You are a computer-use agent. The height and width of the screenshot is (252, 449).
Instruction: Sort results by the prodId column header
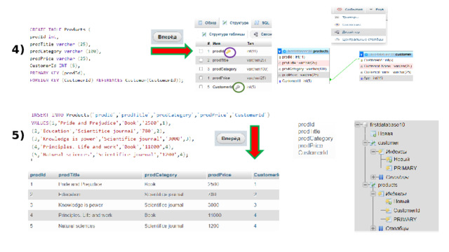tap(38, 175)
